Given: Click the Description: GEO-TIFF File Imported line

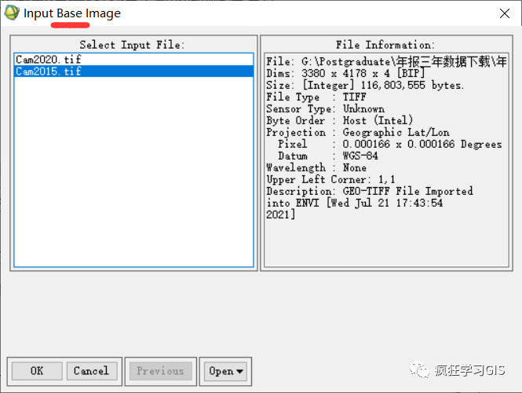Looking at the screenshot, I should point(370,191).
